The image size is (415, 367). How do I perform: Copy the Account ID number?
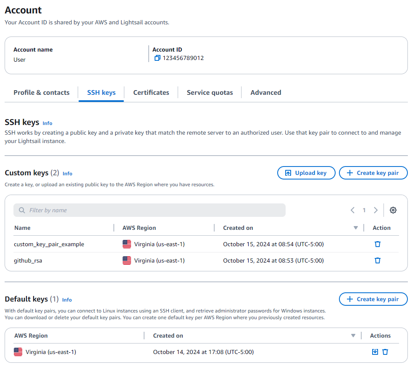tap(158, 58)
